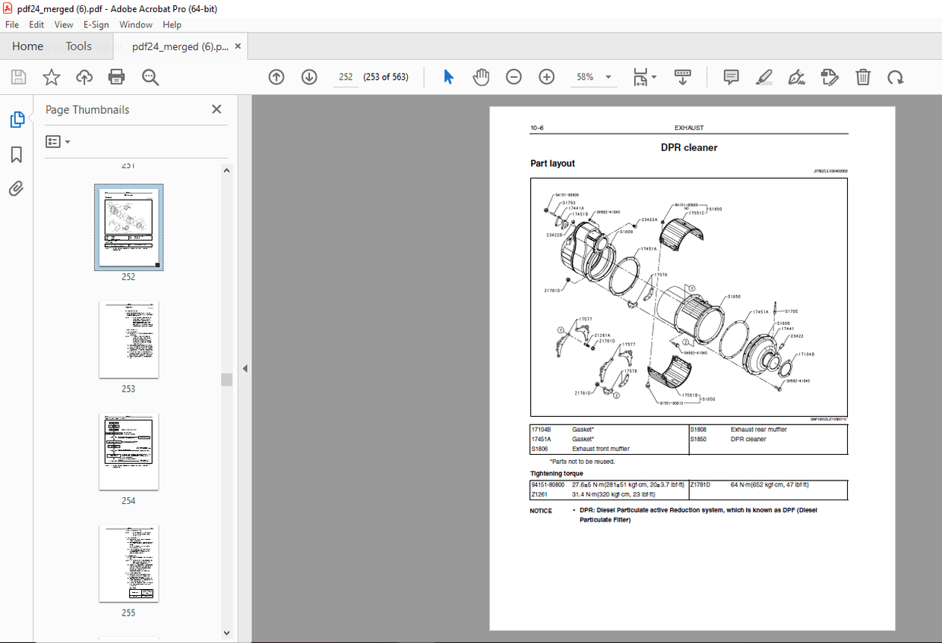Select the Bookmarks sidebar icon
Image resolution: width=942 pixels, height=643 pixels.
pyautogui.click(x=17, y=154)
